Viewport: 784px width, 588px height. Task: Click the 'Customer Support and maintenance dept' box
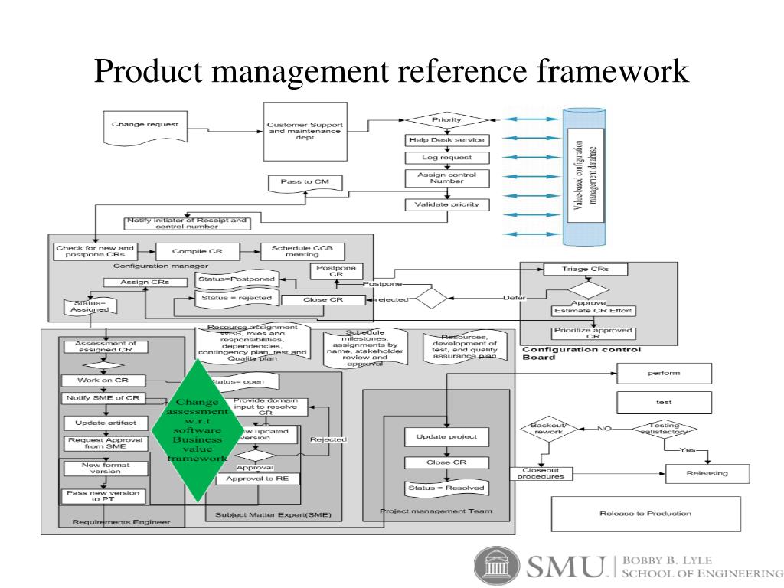tap(305, 132)
